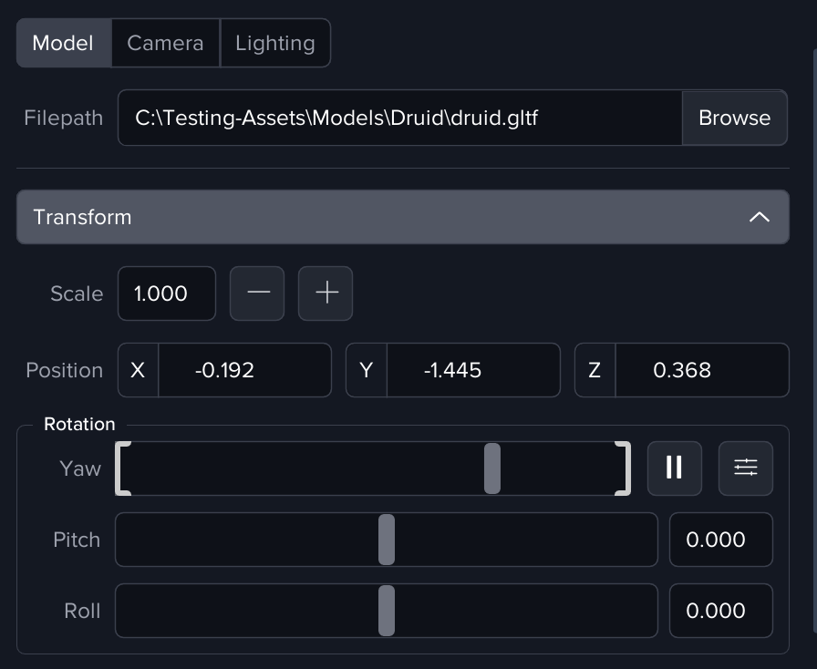The width and height of the screenshot is (817, 669).
Task: Click the Roll slider handle
Action: pos(387,611)
